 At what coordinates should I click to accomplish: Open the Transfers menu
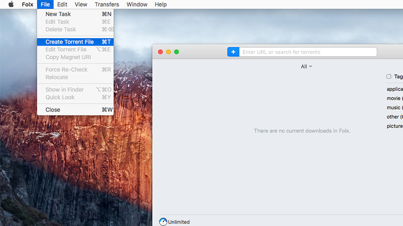pyautogui.click(x=107, y=5)
